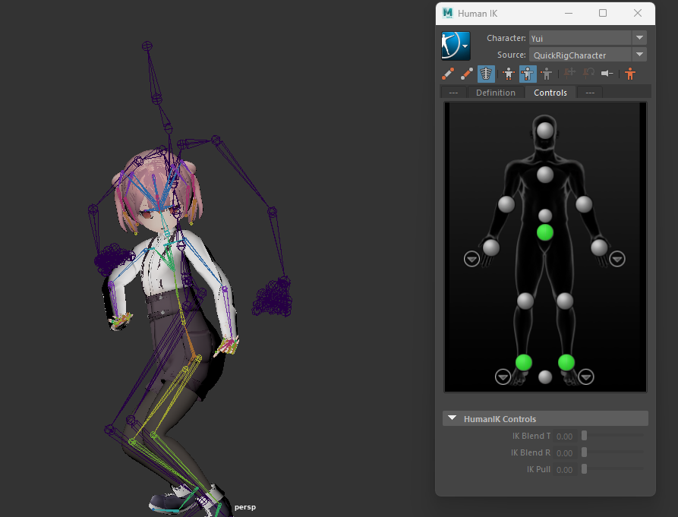Click the Character field text Yui
678x517 pixels.
[537, 39]
